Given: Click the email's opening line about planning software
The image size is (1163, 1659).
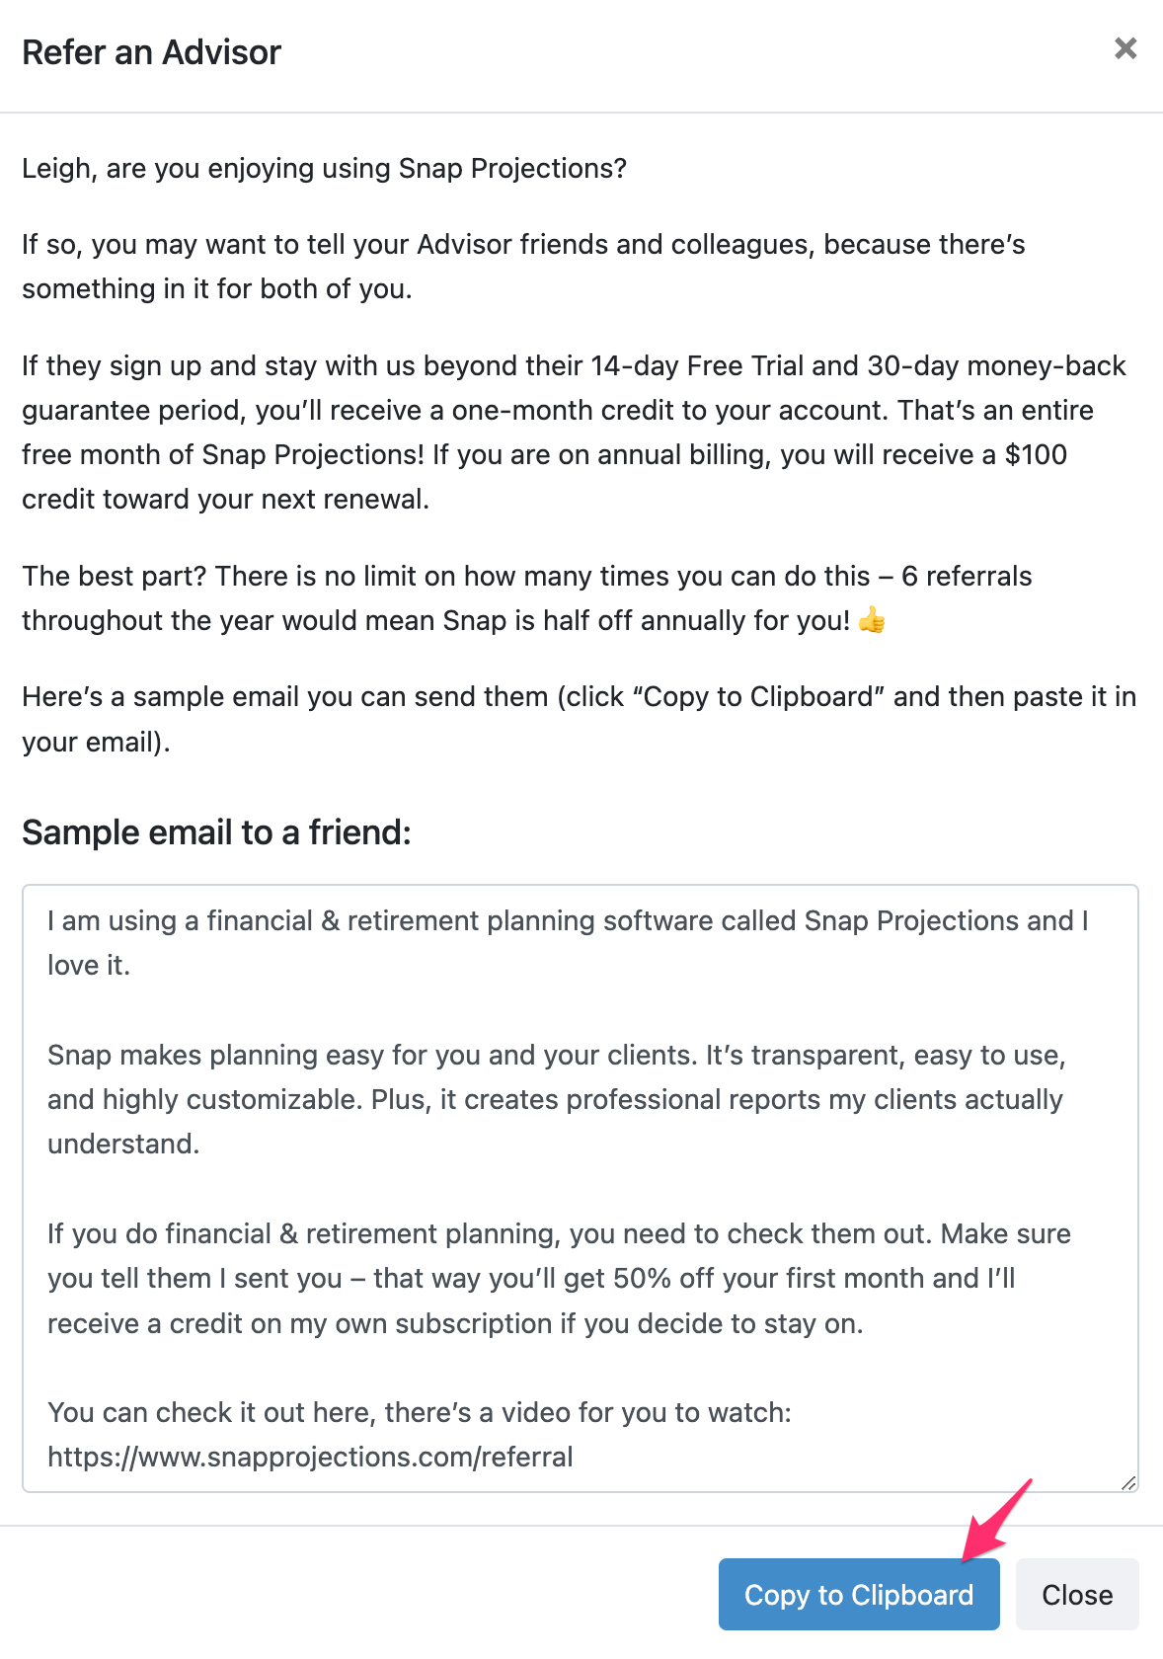Looking at the screenshot, I should (x=567, y=920).
